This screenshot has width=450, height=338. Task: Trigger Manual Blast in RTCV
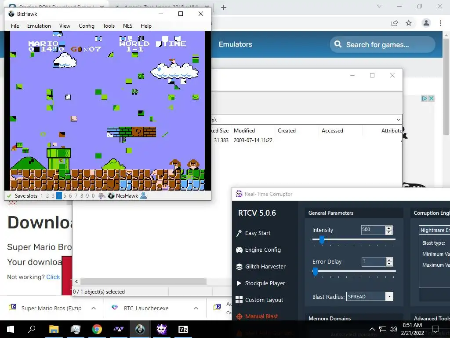point(257,316)
